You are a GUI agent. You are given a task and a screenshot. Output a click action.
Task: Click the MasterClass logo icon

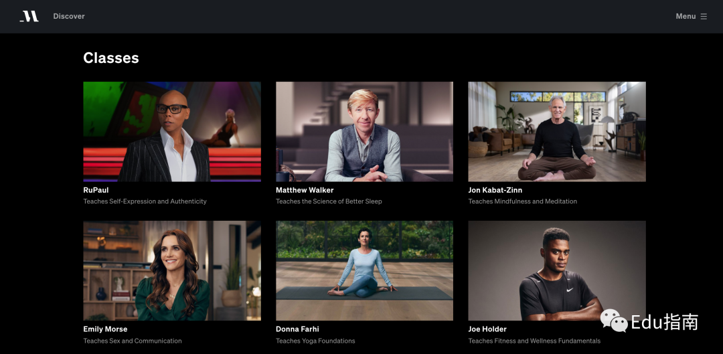point(29,17)
